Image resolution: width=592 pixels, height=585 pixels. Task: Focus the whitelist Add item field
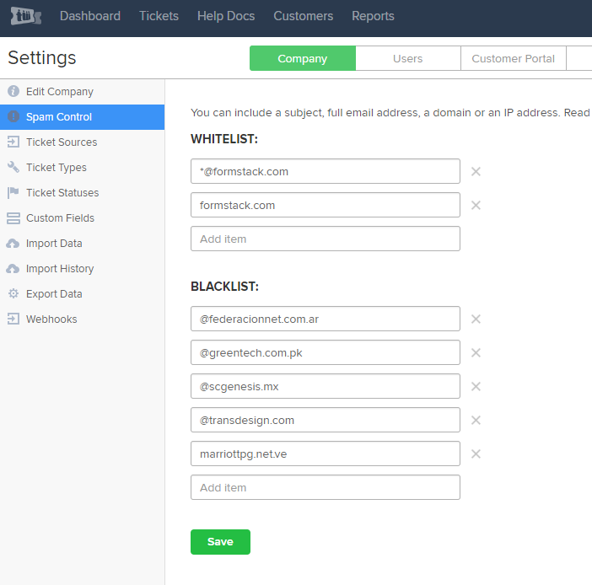click(x=325, y=239)
